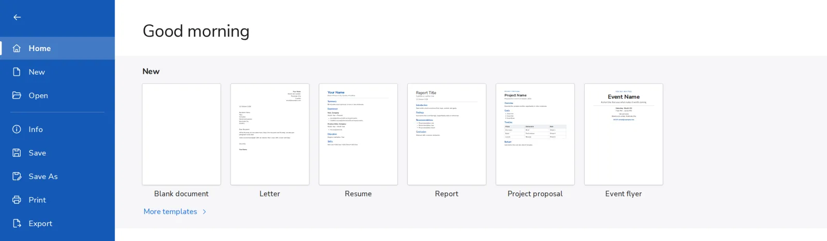Viewport: 827px width, 241px height.
Task: Click the Resume caption text
Action: tap(358, 194)
